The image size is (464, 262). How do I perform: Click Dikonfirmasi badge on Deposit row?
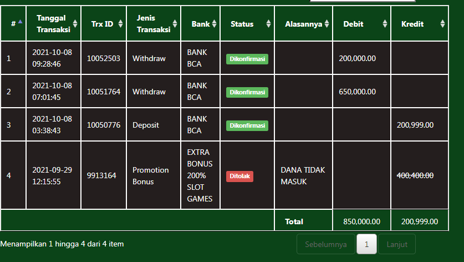(x=247, y=125)
